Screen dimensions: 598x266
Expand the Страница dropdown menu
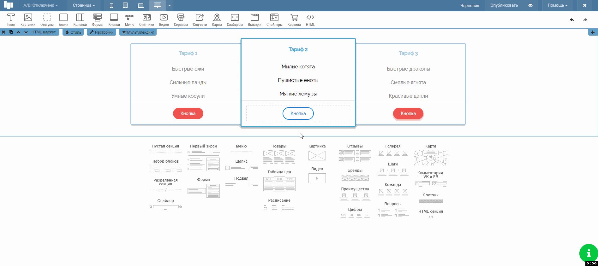pyautogui.click(x=84, y=5)
